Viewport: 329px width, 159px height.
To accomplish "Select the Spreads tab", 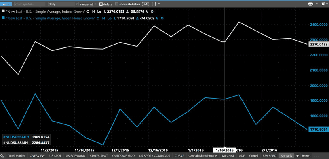I will (x=287, y=156).
